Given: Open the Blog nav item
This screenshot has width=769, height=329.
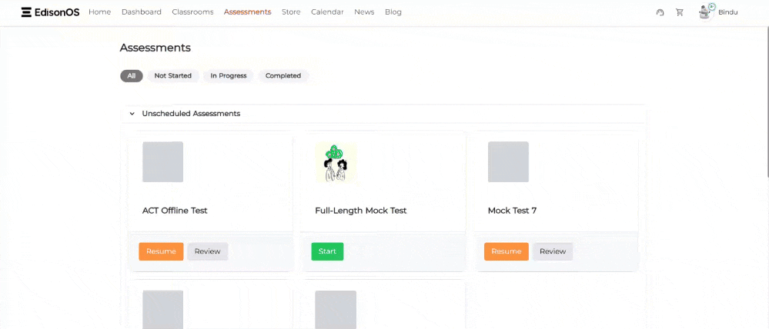Looking at the screenshot, I should click(393, 12).
